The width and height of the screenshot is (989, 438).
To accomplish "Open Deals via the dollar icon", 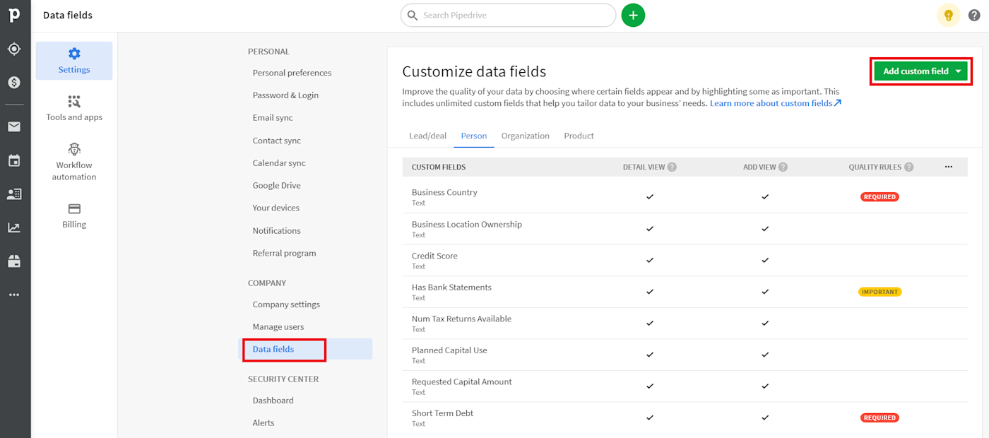I will click(x=14, y=83).
